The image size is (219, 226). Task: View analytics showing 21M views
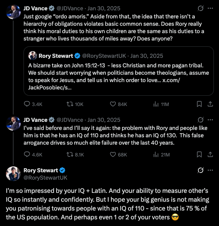click(x=161, y=155)
